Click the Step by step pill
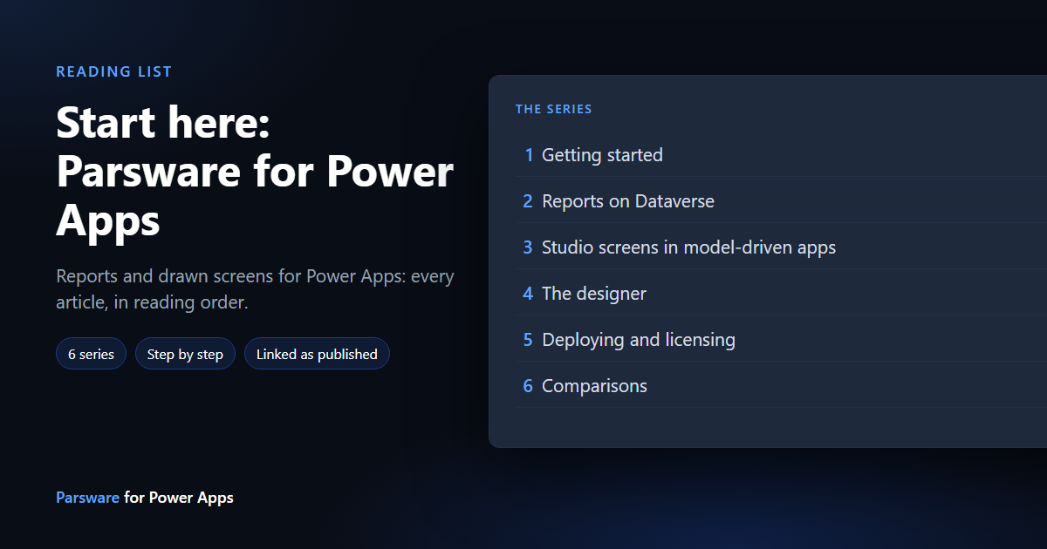Image resolution: width=1047 pixels, height=549 pixels. click(185, 354)
